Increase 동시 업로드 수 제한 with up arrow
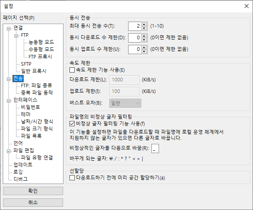Screen dimensions: 253x210 click(x=144, y=48)
